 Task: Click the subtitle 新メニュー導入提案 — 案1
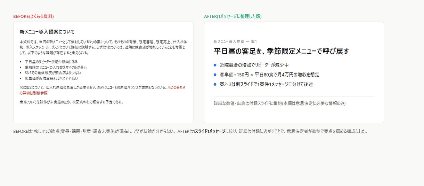(235, 41)
